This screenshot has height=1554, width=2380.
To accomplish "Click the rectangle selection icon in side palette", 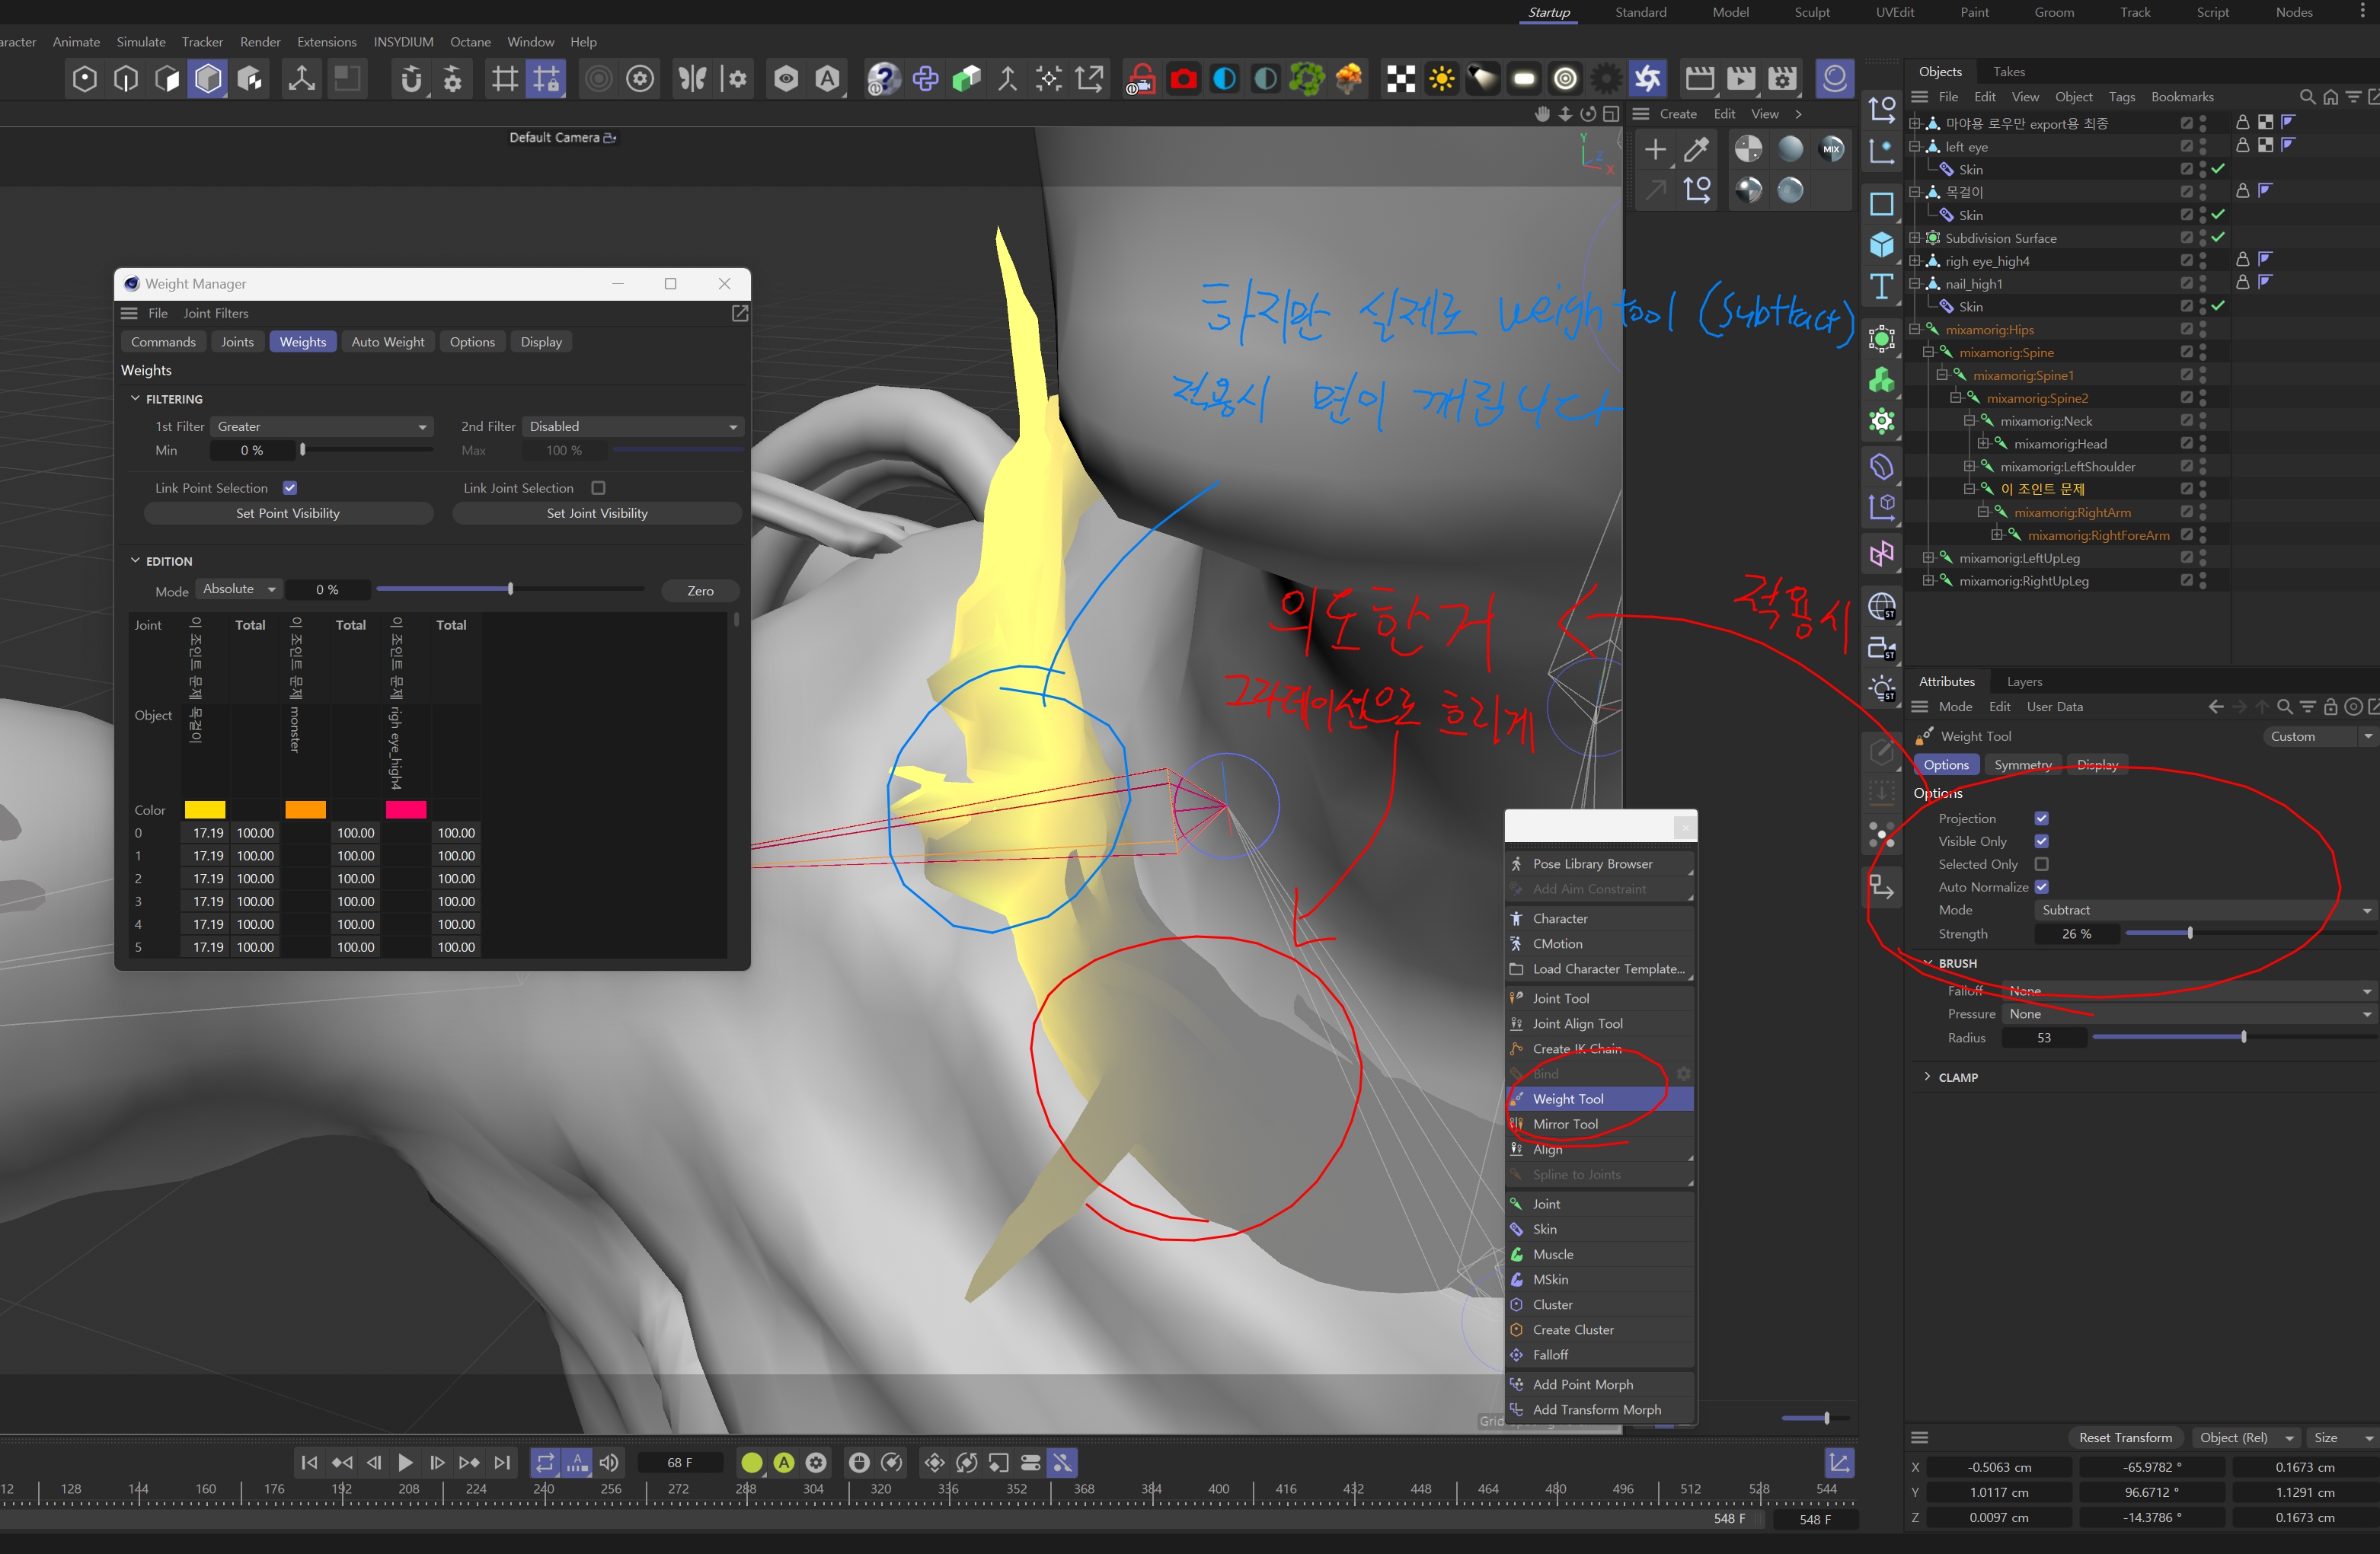I will 1881,204.
